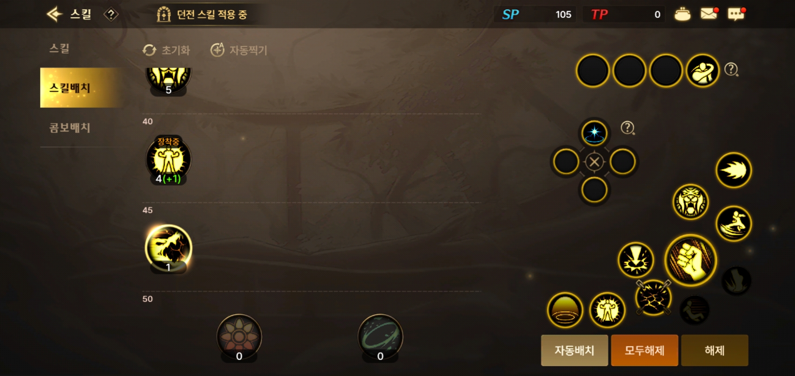
Task: Select the equipped 장착중 level 40 skill
Action: pos(168,160)
